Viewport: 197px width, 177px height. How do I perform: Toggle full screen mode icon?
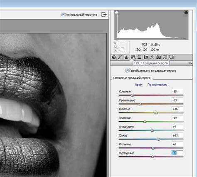click(x=104, y=15)
